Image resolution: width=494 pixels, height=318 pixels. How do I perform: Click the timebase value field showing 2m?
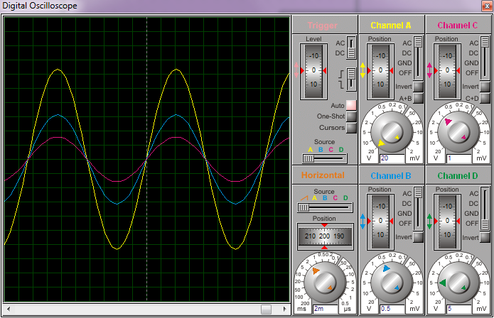tap(325, 309)
